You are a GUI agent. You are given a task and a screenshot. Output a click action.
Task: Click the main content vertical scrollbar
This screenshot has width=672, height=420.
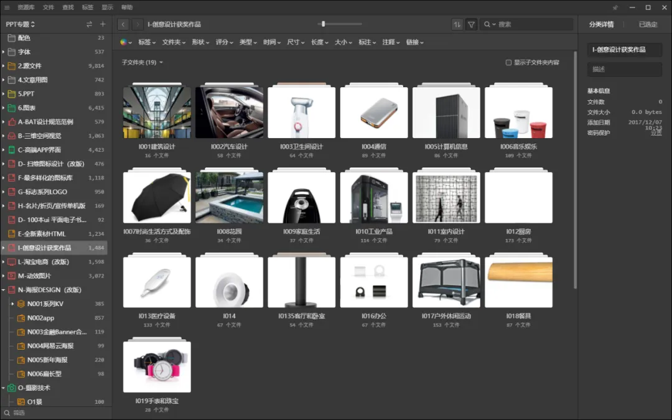coord(575,170)
